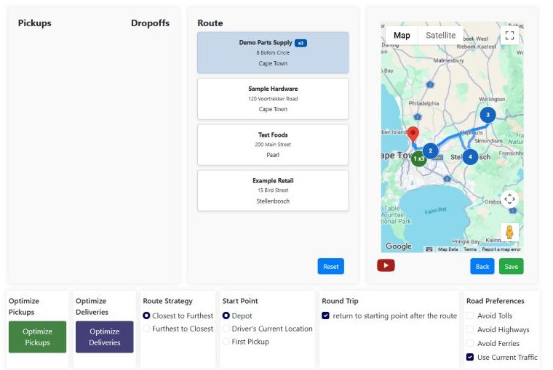Select the Map view tab
This screenshot has width=553, height=370.
pyautogui.click(x=402, y=35)
